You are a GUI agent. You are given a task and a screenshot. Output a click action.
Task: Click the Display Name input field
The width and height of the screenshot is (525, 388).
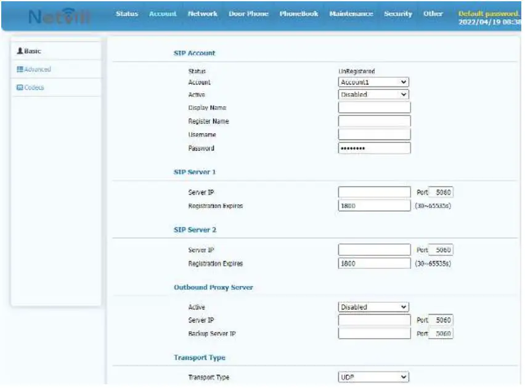[x=374, y=107]
